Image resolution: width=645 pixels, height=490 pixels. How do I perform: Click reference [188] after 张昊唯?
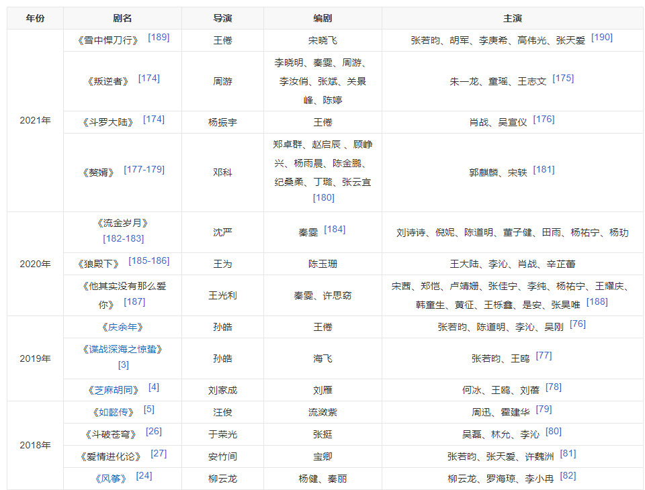coord(597,302)
